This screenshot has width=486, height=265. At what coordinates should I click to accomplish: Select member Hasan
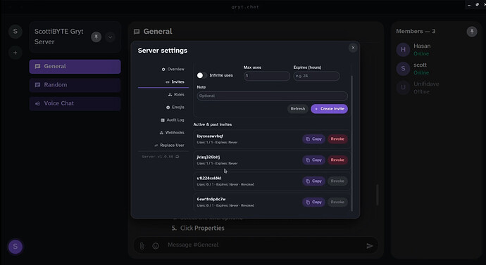(437, 50)
